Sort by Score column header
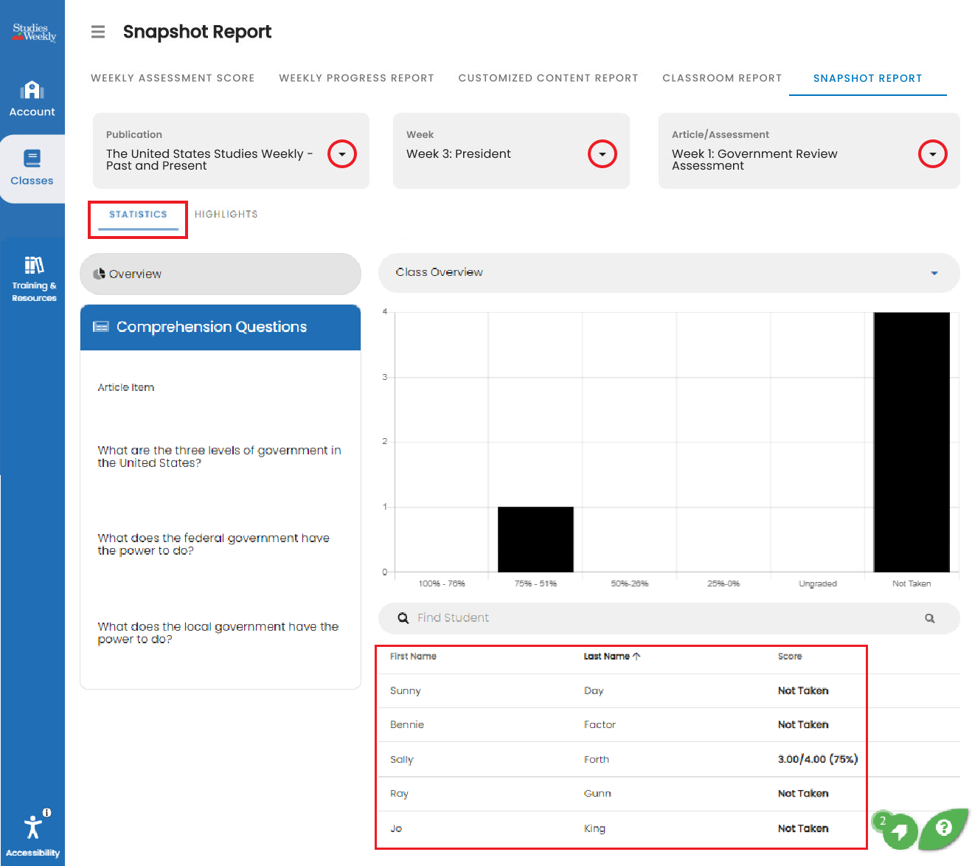972x866 pixels. (x=790, y=657)
